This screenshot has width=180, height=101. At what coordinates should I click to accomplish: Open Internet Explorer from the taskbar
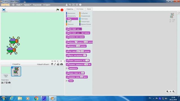pos(12,98)
